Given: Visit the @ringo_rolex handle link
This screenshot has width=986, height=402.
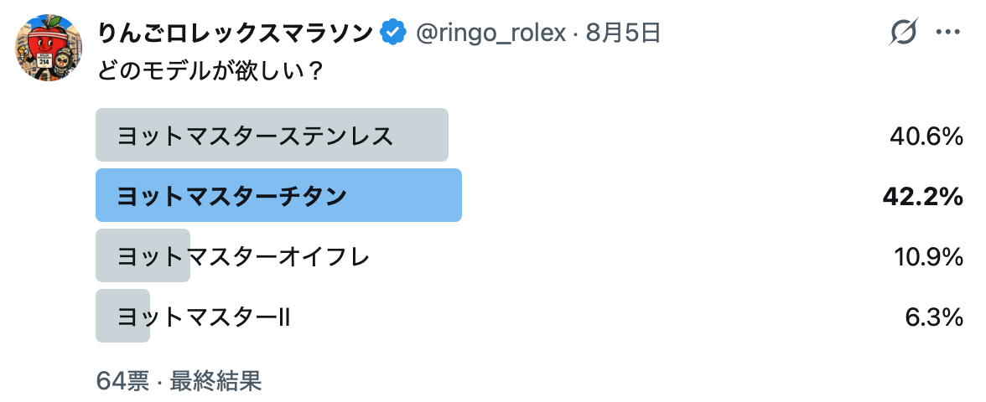Looking at the screenshot, I should [x=491, y=33].
